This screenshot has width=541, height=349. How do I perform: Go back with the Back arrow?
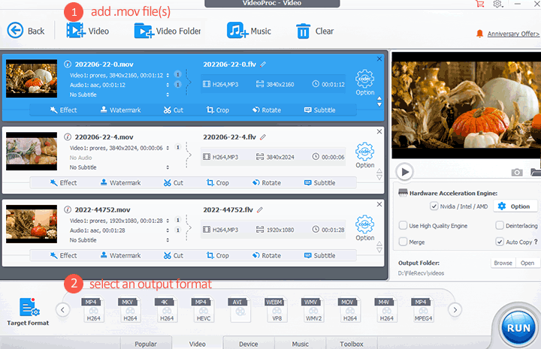pyautogui.click(x=26, y=31)
